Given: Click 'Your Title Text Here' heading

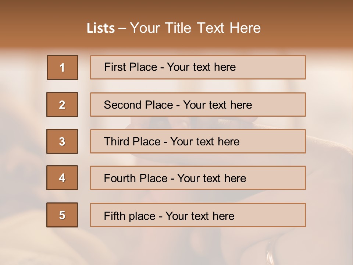Looking at the screenshot, I should 195,28.
